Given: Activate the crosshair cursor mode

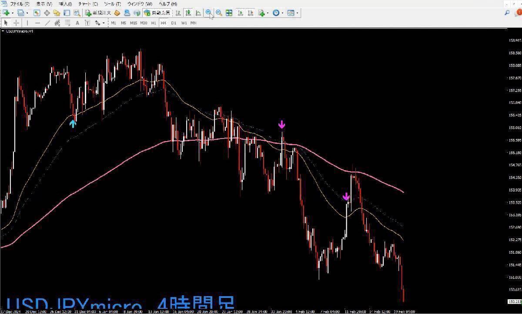Looking at the screenshot, I should pos(16,23).
